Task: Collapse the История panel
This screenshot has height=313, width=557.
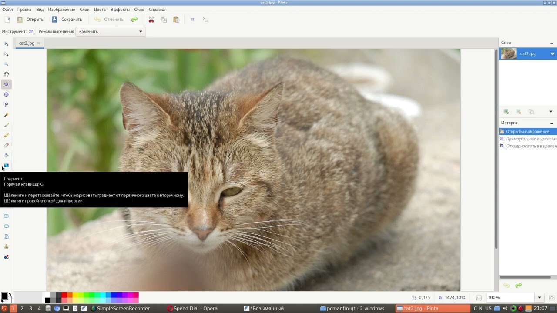Action: tap(552, 123)
